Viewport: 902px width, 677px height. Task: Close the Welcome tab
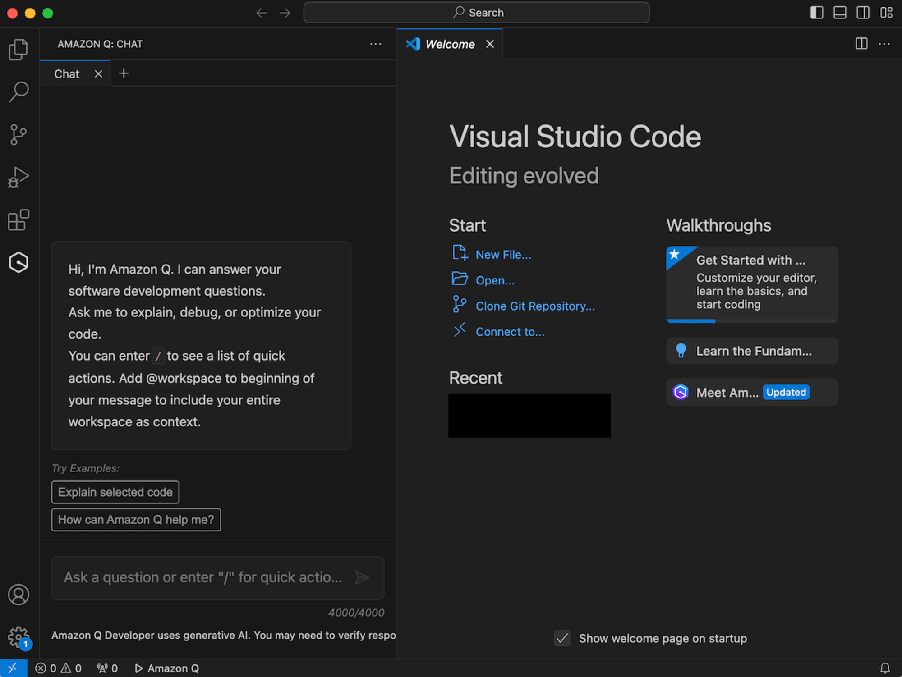point(490,44)
